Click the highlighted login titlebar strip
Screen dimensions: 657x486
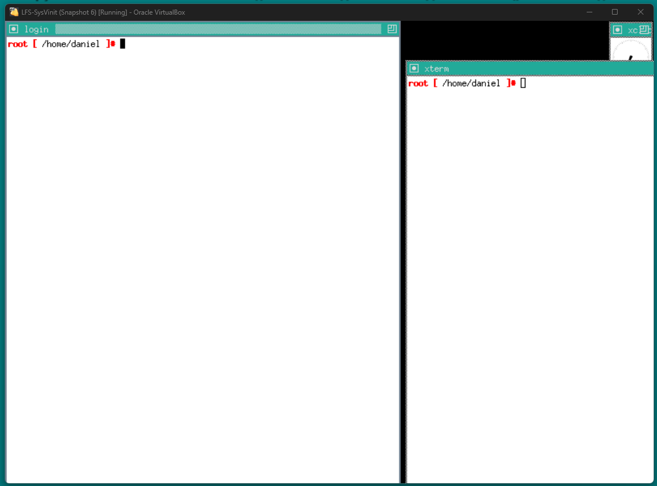[218, 29]
